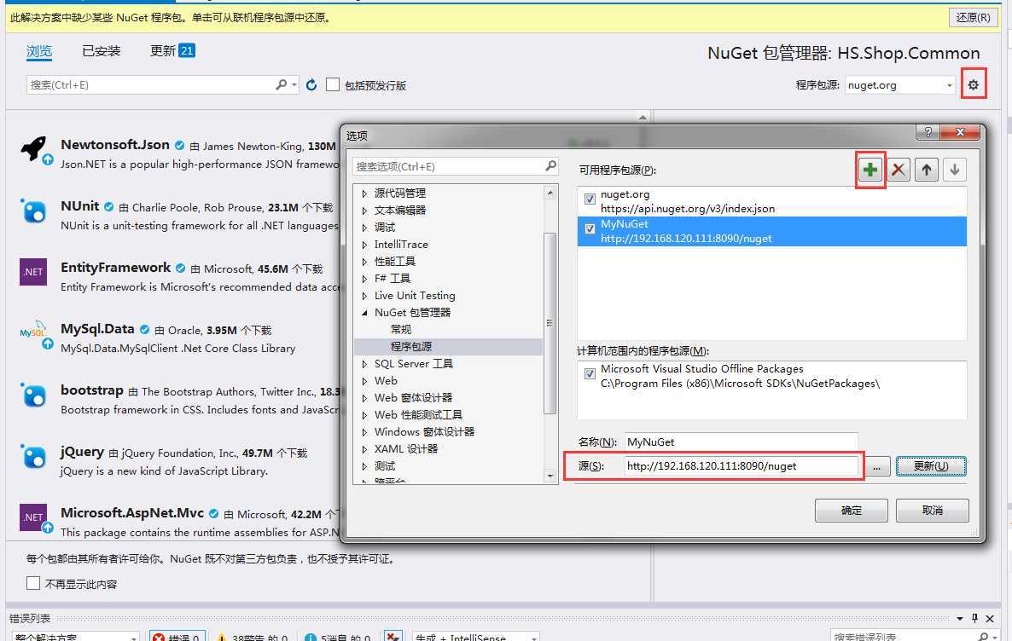Switch to 更新 tab

tap(172, 50)
